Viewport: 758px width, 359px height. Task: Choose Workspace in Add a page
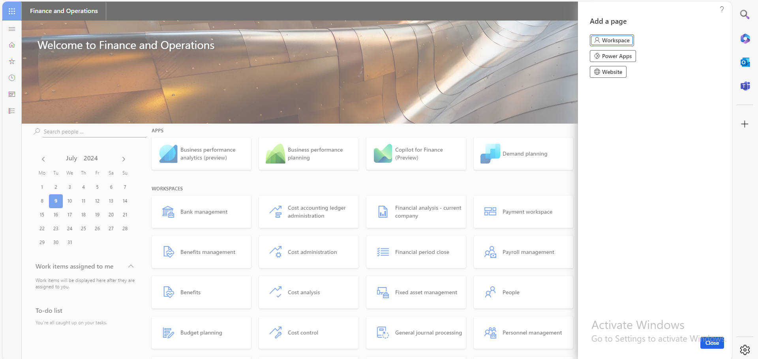612,40
